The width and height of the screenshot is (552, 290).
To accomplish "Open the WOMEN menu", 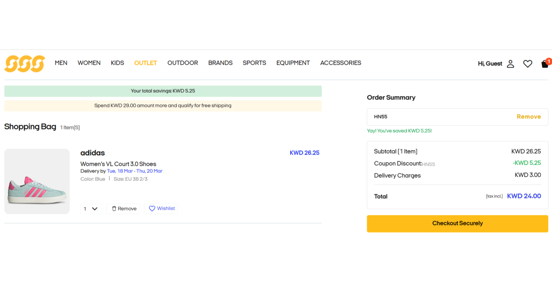I will point(89,63).
